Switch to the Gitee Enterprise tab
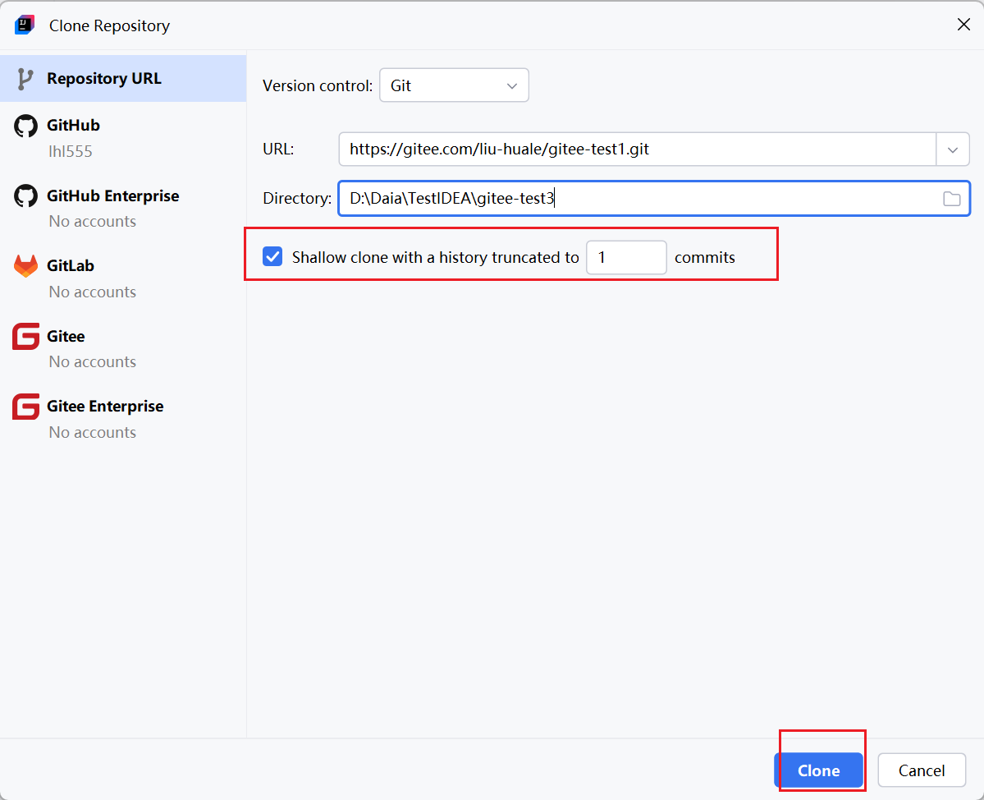This screenshot has height=800, width=984. (x=123, y=419)
